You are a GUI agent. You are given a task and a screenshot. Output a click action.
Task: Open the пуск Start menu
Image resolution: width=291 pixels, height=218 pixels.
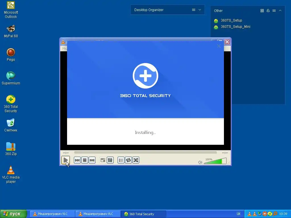pyautogui.click(x=14, y=214)
